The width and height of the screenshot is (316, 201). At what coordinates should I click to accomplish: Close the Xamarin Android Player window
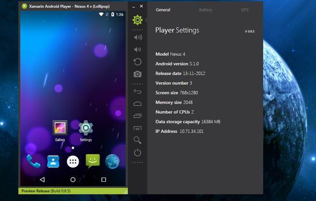(141, 6)
